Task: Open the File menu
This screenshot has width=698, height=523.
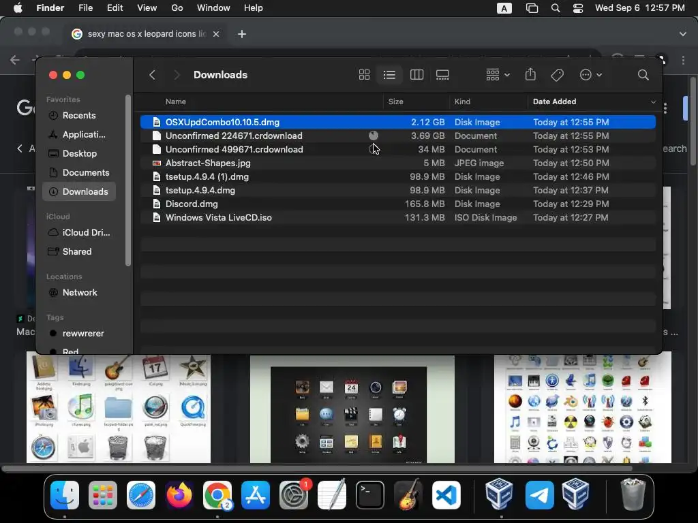Action: [x=85, y=8]
